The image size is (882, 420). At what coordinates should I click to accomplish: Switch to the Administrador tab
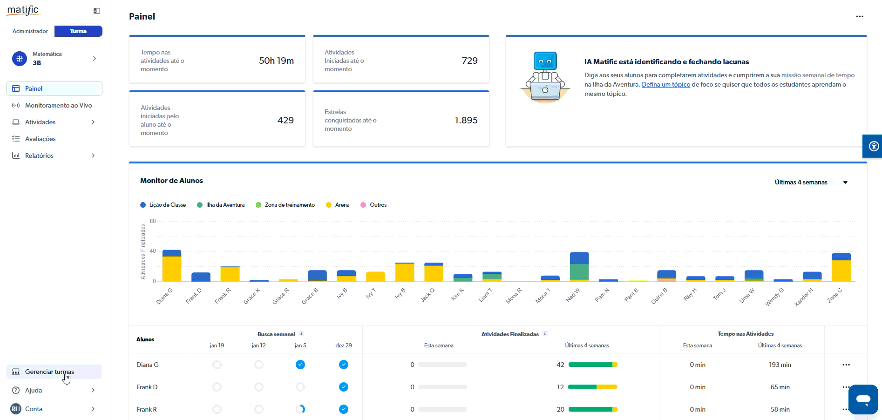[30, 31]
